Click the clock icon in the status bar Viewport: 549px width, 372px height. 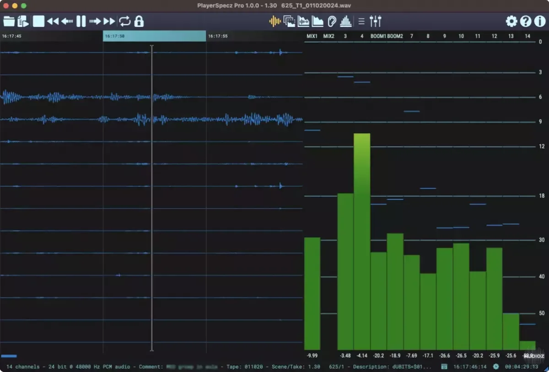[496, 367]
